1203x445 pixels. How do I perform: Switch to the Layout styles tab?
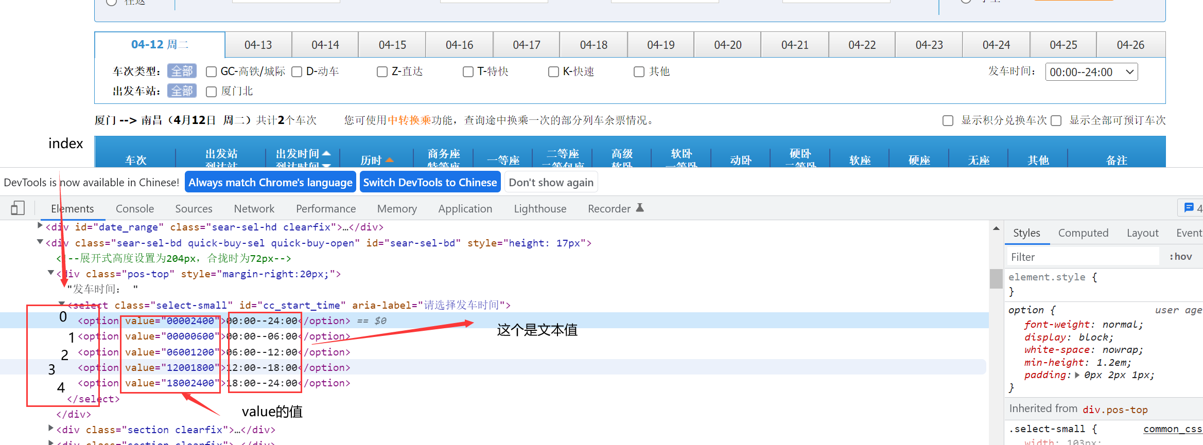[x=1143, y=233]
